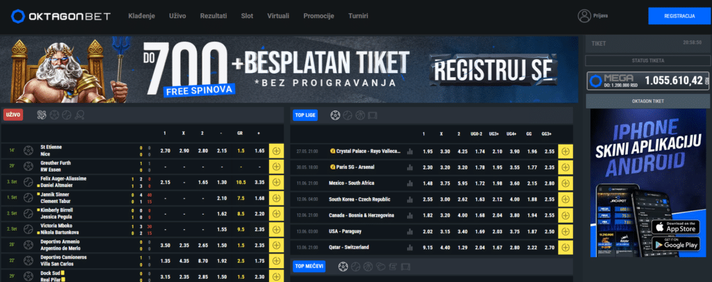Select basketball icon in Top Lige row
The height and width of the screenshot is (282, 712).
point(360,115)
